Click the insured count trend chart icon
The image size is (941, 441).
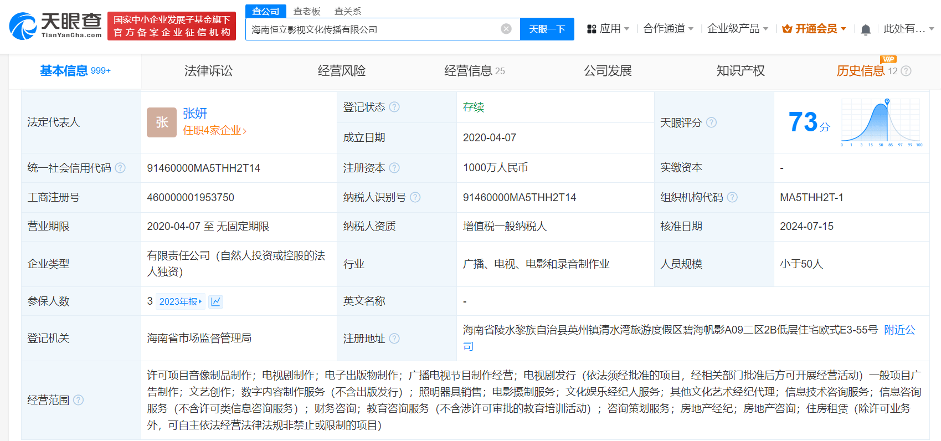(x=216, y=301)
